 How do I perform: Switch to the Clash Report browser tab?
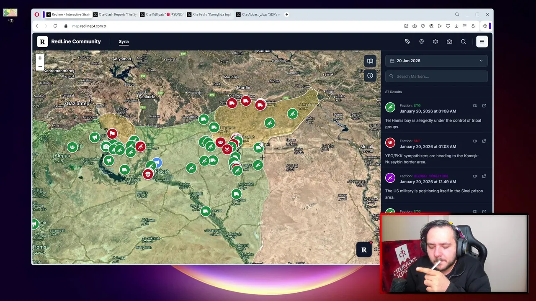[115, 14]
